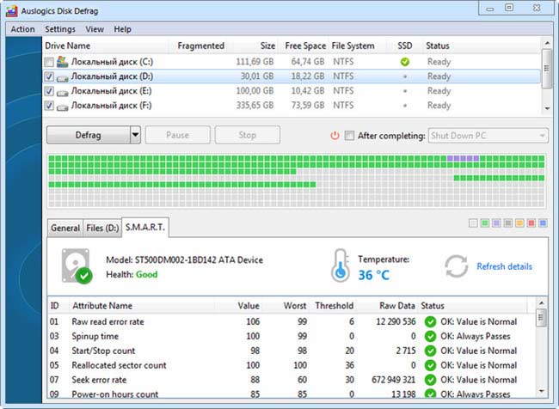Click the blue legend color square
This screenshot has width=559, height=409.
click(x=543, y=223)
